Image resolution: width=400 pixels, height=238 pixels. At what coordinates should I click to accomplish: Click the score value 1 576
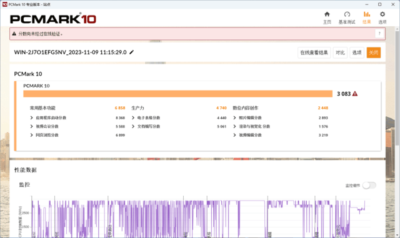tap(323, 127)
